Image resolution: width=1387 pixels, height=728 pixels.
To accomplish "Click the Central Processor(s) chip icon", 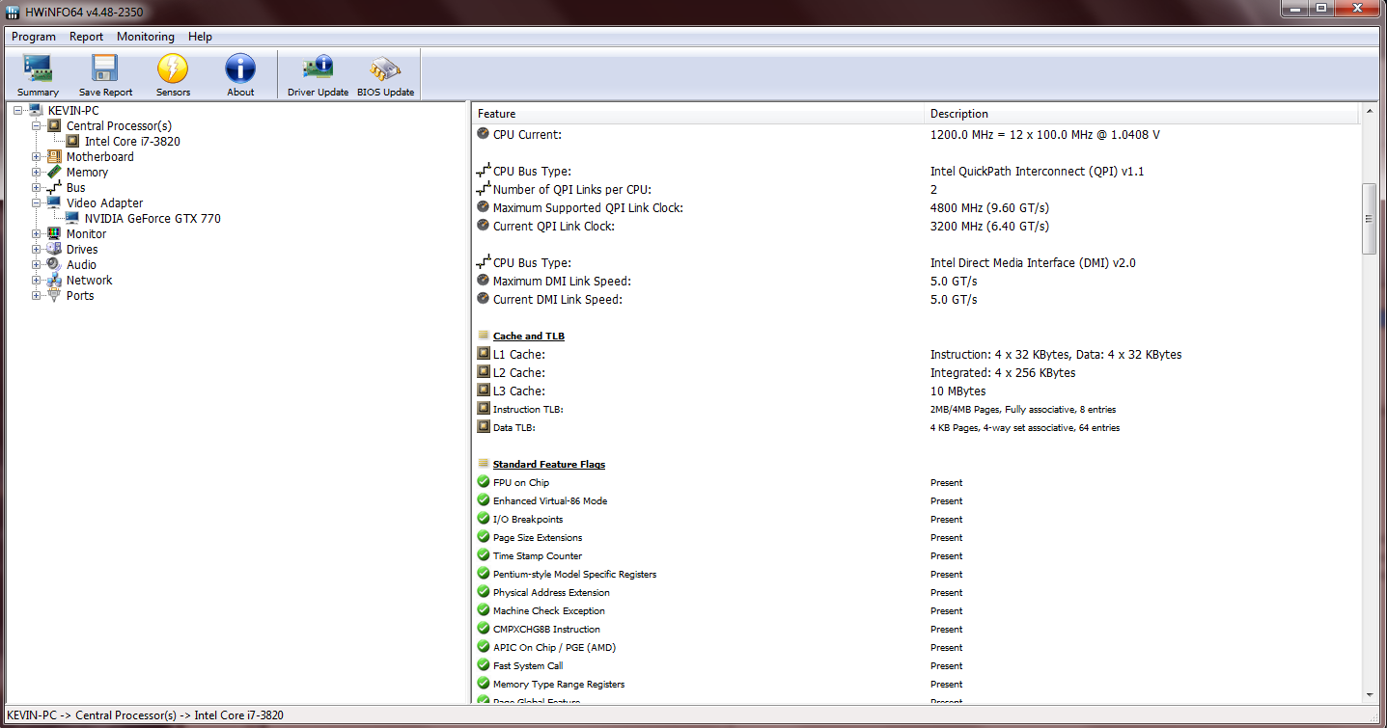I will click(54, 126).
